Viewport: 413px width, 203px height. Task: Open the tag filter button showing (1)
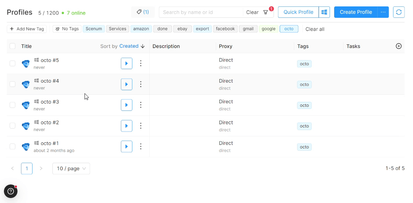point(143,12)
